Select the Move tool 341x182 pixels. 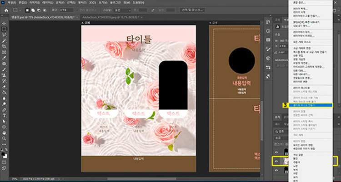pyautogui.click(x=4, y=22)
